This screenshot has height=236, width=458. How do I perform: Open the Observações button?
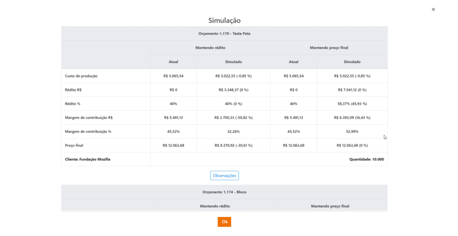(224, 176)
